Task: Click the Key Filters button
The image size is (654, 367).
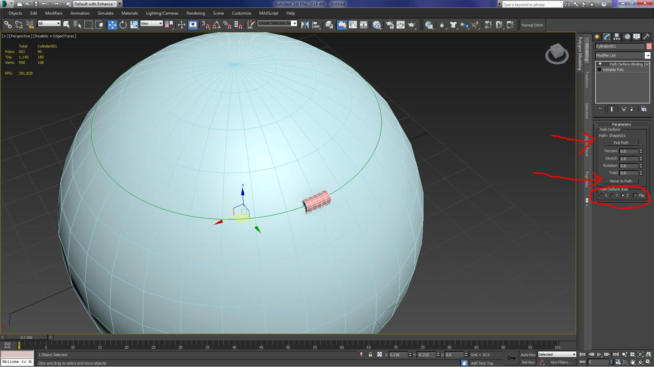Action: pos(561,362)
